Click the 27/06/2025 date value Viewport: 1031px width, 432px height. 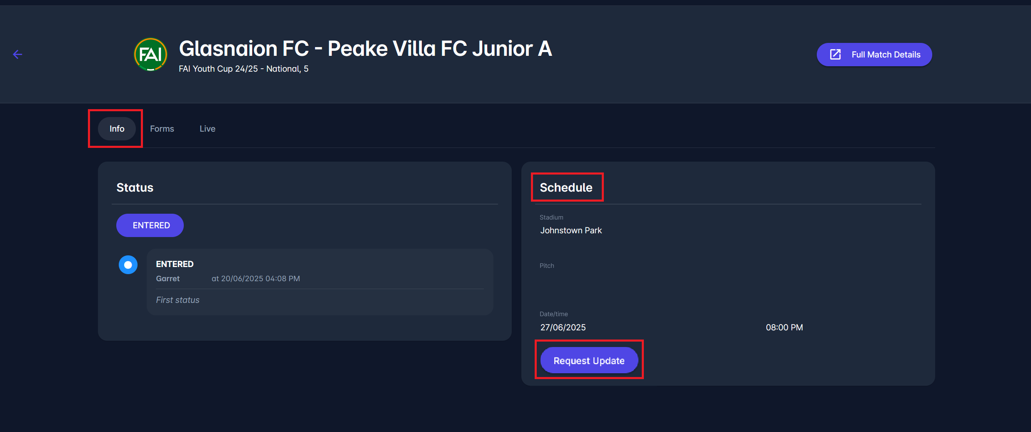tap(563, 327)
